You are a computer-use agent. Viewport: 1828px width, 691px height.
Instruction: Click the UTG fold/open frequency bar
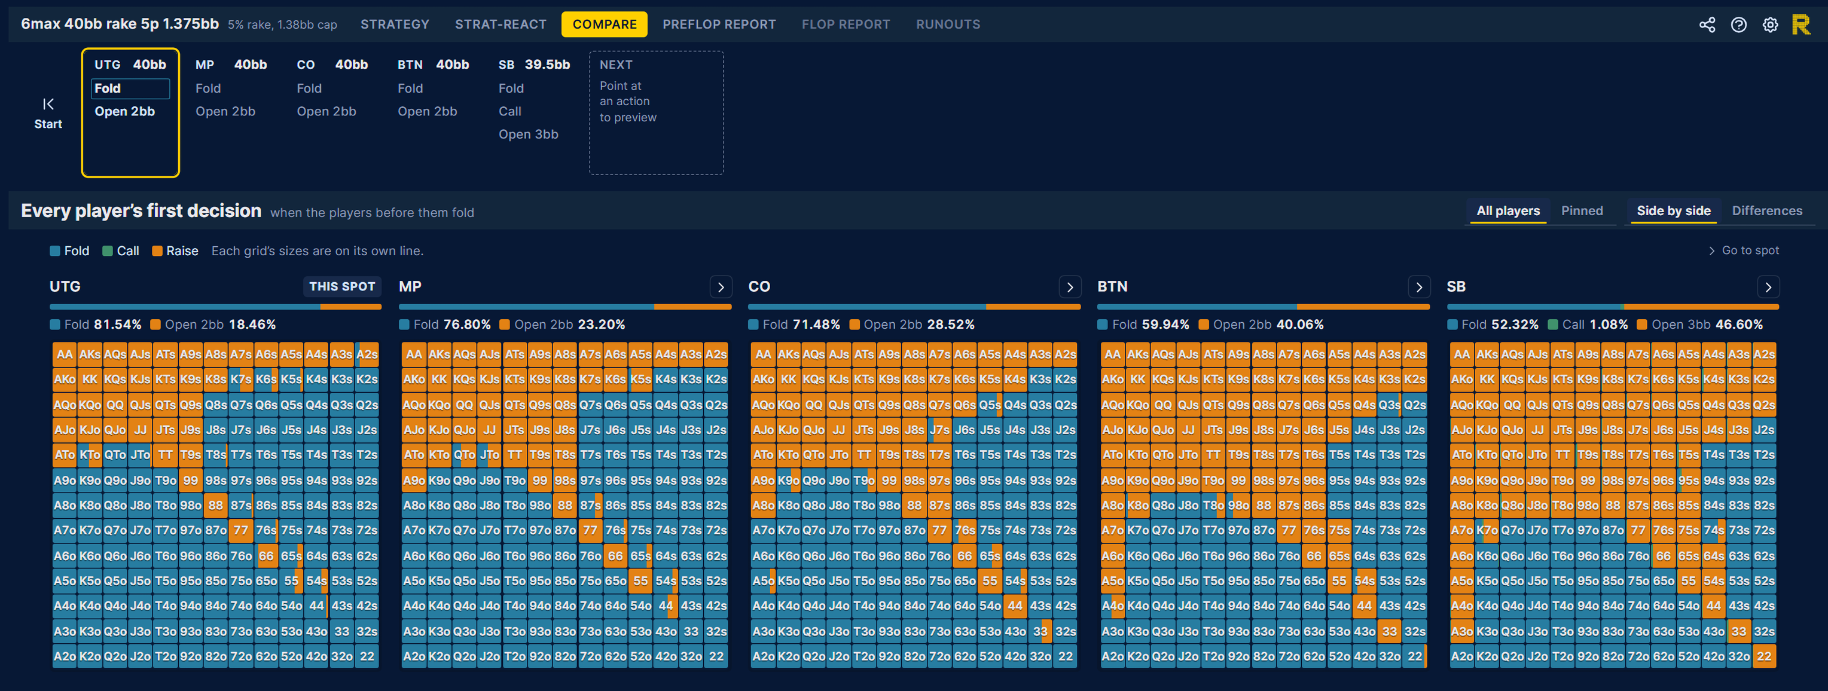216,307
